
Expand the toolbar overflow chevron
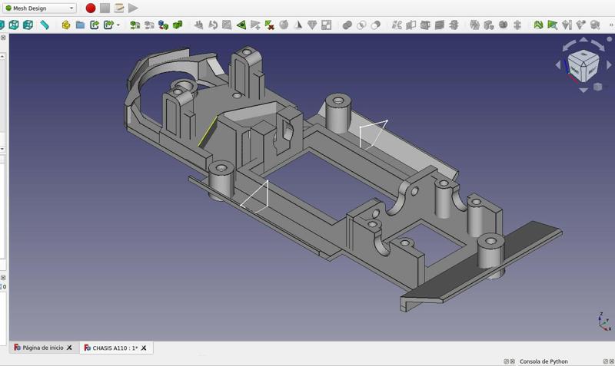(611, 25)
